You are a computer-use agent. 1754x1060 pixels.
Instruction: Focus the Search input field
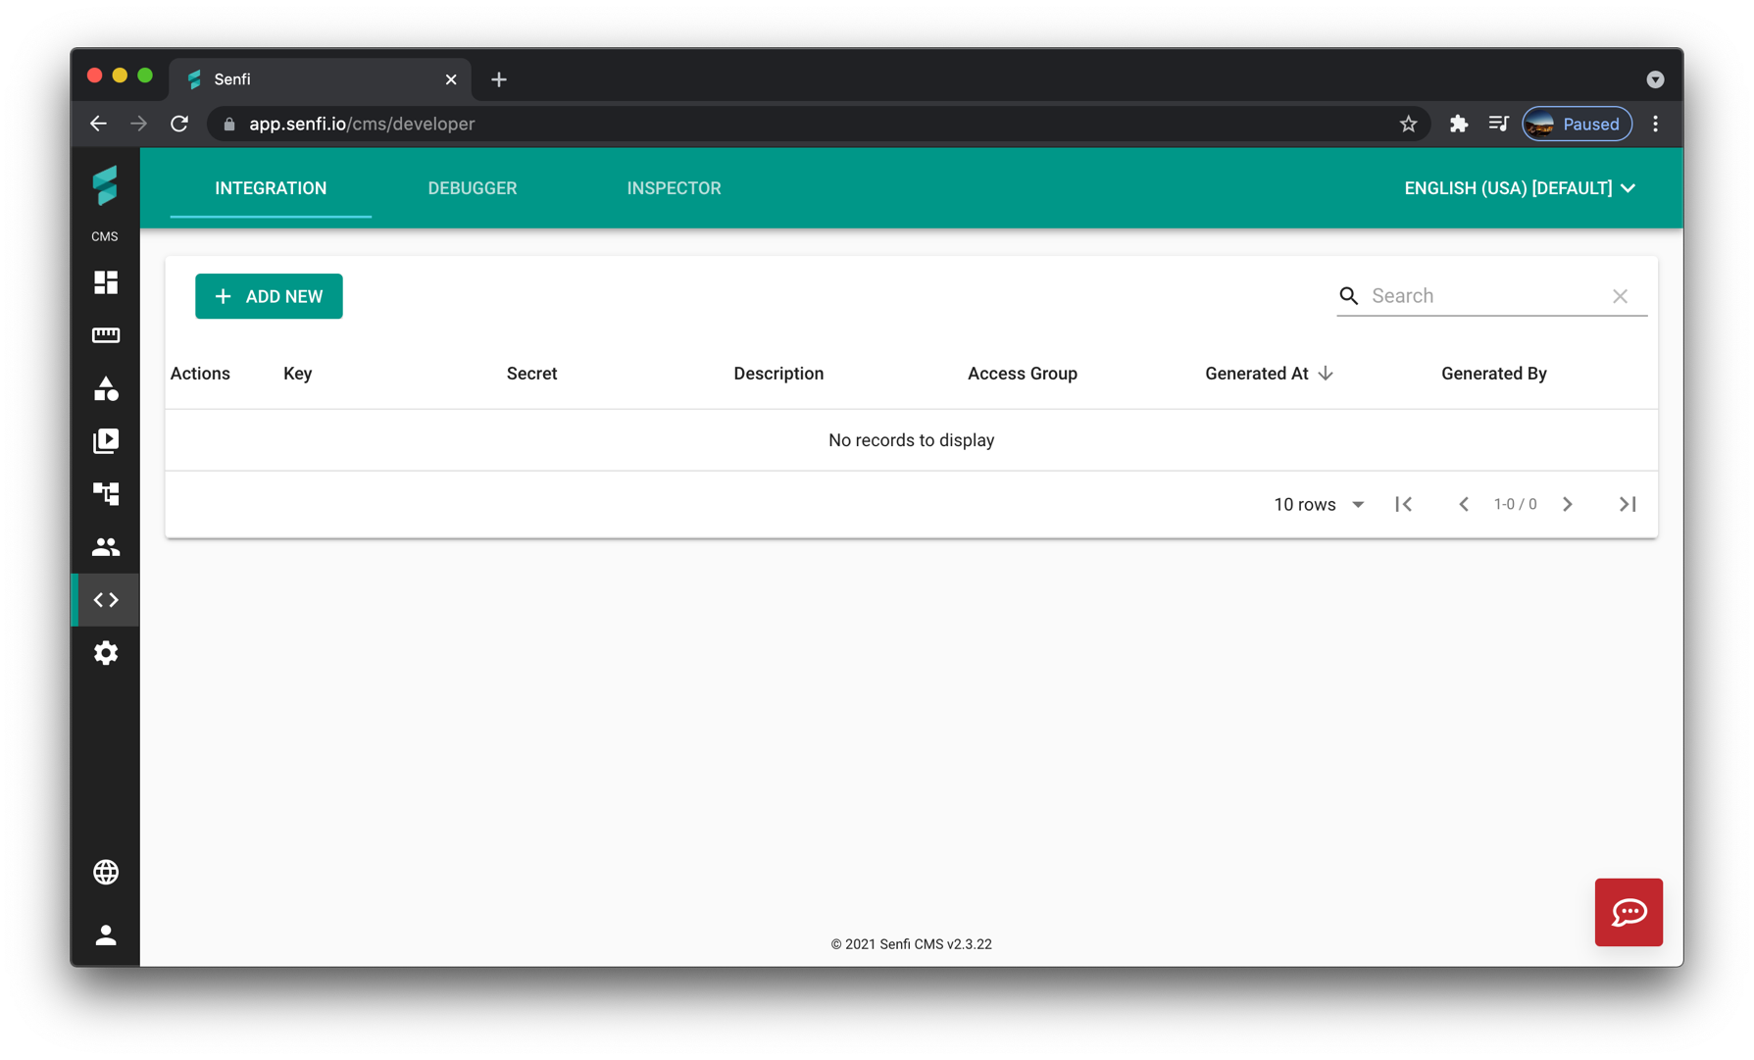click(x=1486, y=296)
